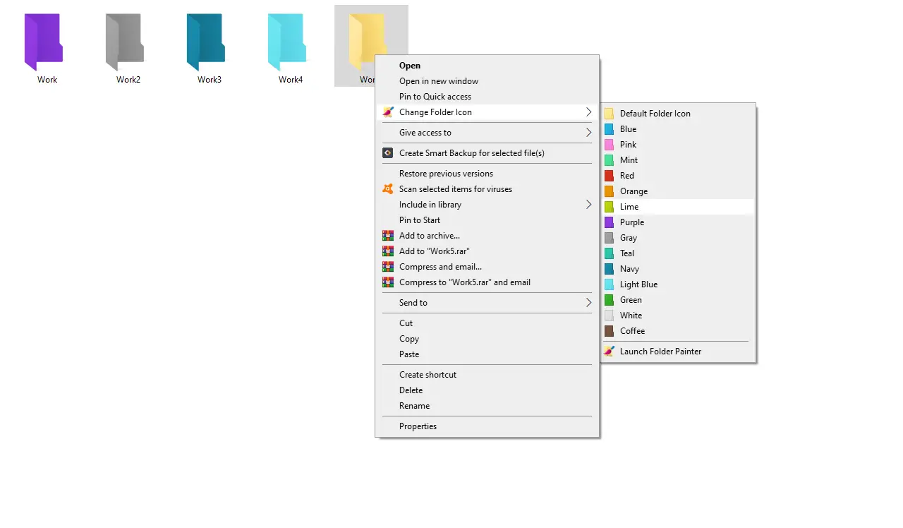The image size is (903, 528).
Task: Choose Create Smart Backup for selected file(s)
Action: [487, 153]
